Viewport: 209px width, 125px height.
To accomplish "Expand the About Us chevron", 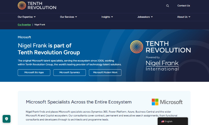I will [189, 17].
